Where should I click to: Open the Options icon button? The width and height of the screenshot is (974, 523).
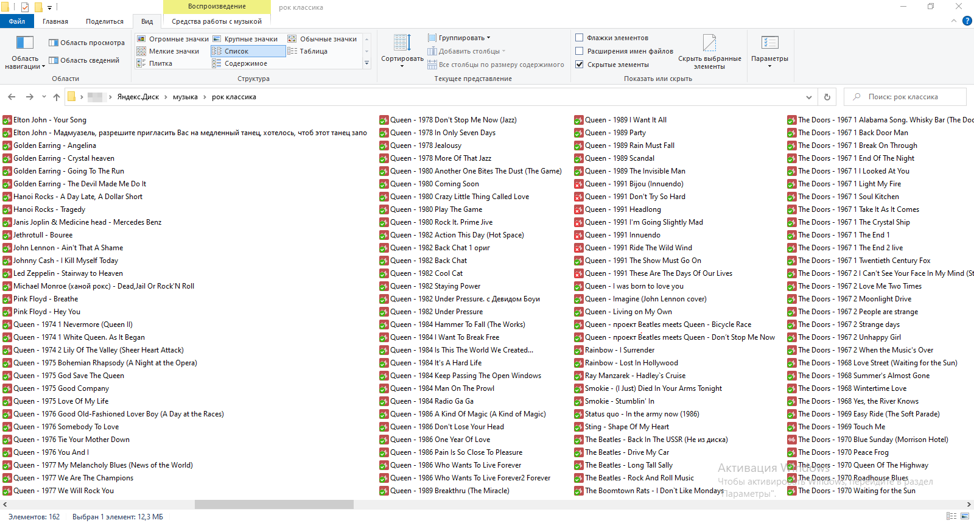(x=770, y=43)
